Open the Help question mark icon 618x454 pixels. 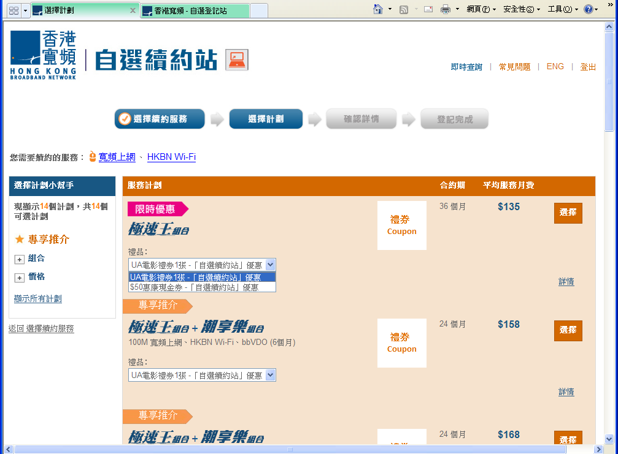pyautogui.click(x=589, y=9)
